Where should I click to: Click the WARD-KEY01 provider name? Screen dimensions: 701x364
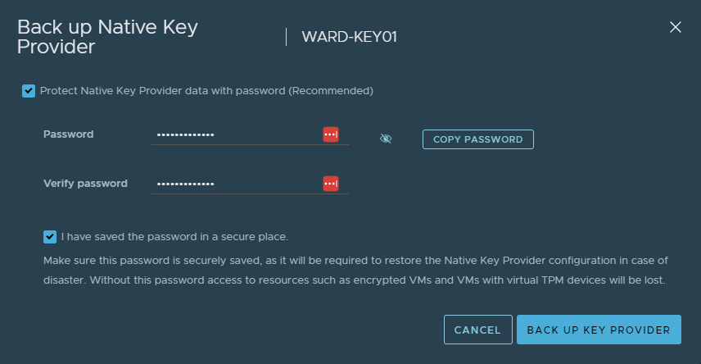[x=349, y=37]
